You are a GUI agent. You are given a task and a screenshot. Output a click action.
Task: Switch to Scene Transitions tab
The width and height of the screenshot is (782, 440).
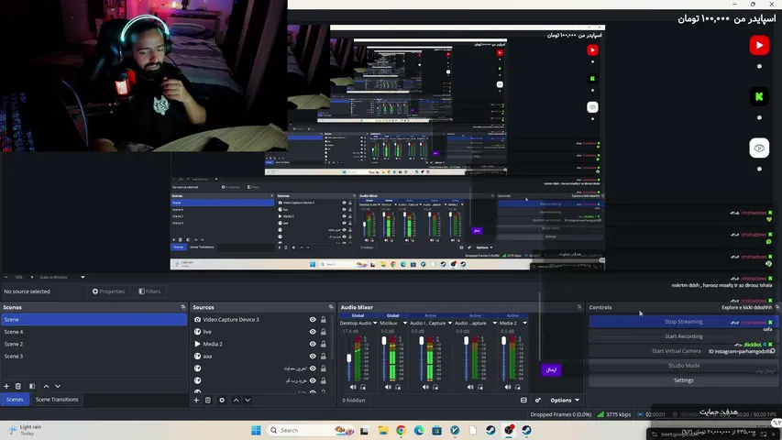point(57,400)
